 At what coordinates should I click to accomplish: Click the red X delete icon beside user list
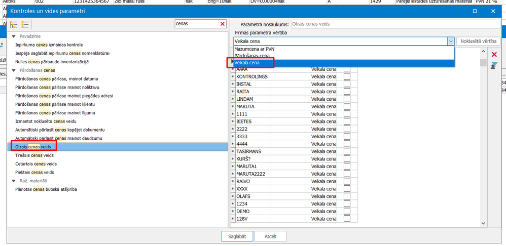coord(494,55)
